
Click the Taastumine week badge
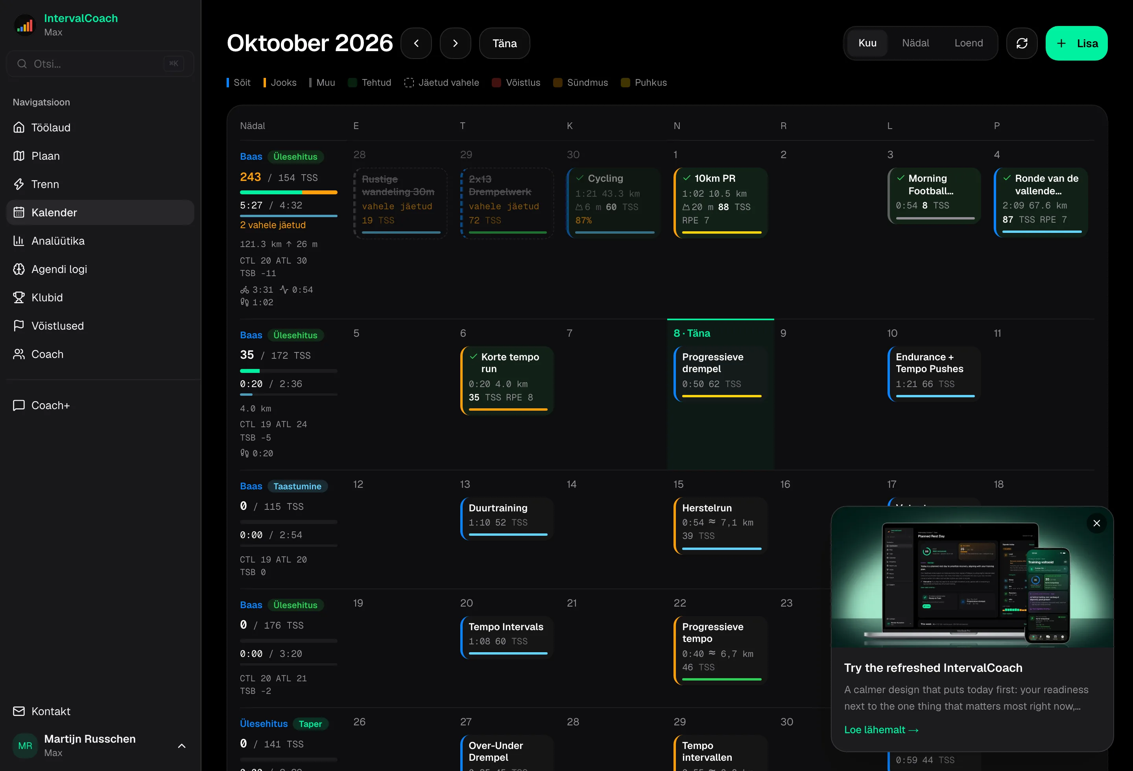[x=297, y=486]
